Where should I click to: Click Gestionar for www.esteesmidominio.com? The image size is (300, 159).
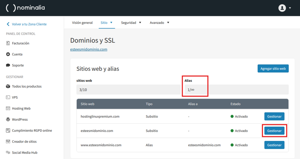[274, 145]
